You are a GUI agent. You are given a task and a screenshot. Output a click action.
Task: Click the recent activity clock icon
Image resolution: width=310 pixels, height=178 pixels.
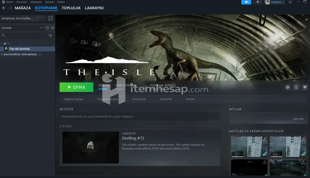(47, 28)
